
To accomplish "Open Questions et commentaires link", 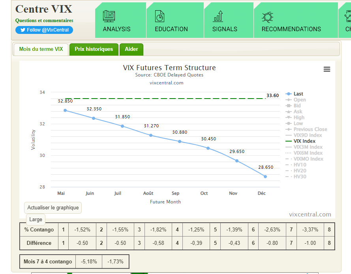I will pos(44,21).
